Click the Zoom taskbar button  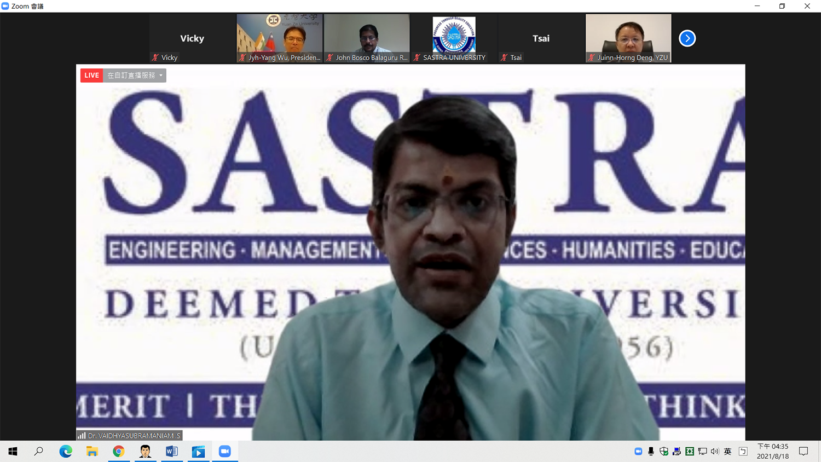pos(225,452)
